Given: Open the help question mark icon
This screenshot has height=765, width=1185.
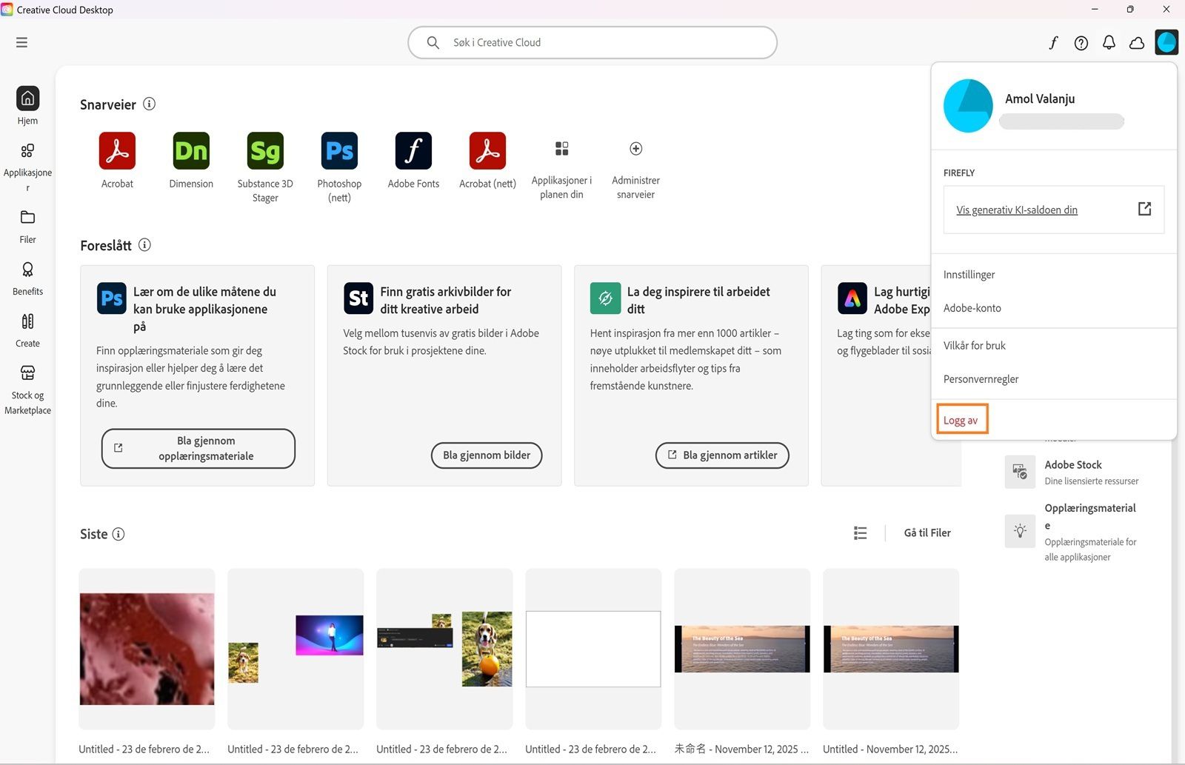Looking at the screenshot, I should pyautogui.click(x=1081, y=43).
